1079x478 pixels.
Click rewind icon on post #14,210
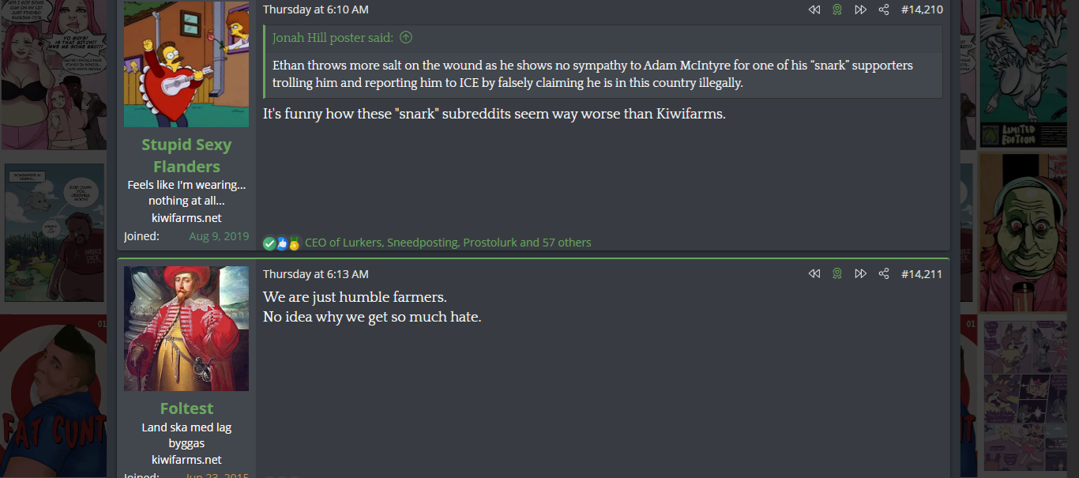tap(814, 9)
